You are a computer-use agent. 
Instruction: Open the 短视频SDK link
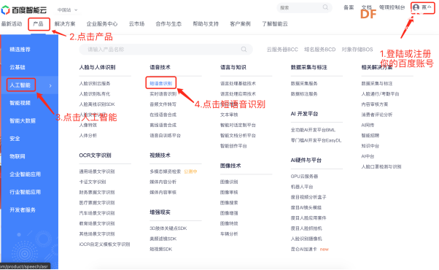[x=161, y=249]
